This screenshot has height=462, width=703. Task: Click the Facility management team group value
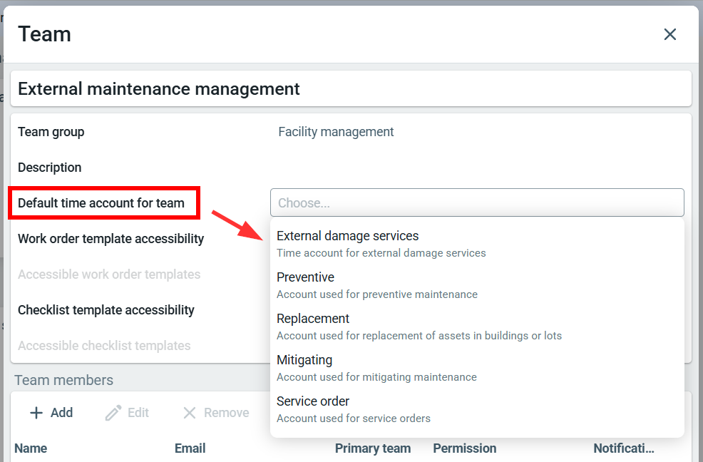[x=336, y=132]
